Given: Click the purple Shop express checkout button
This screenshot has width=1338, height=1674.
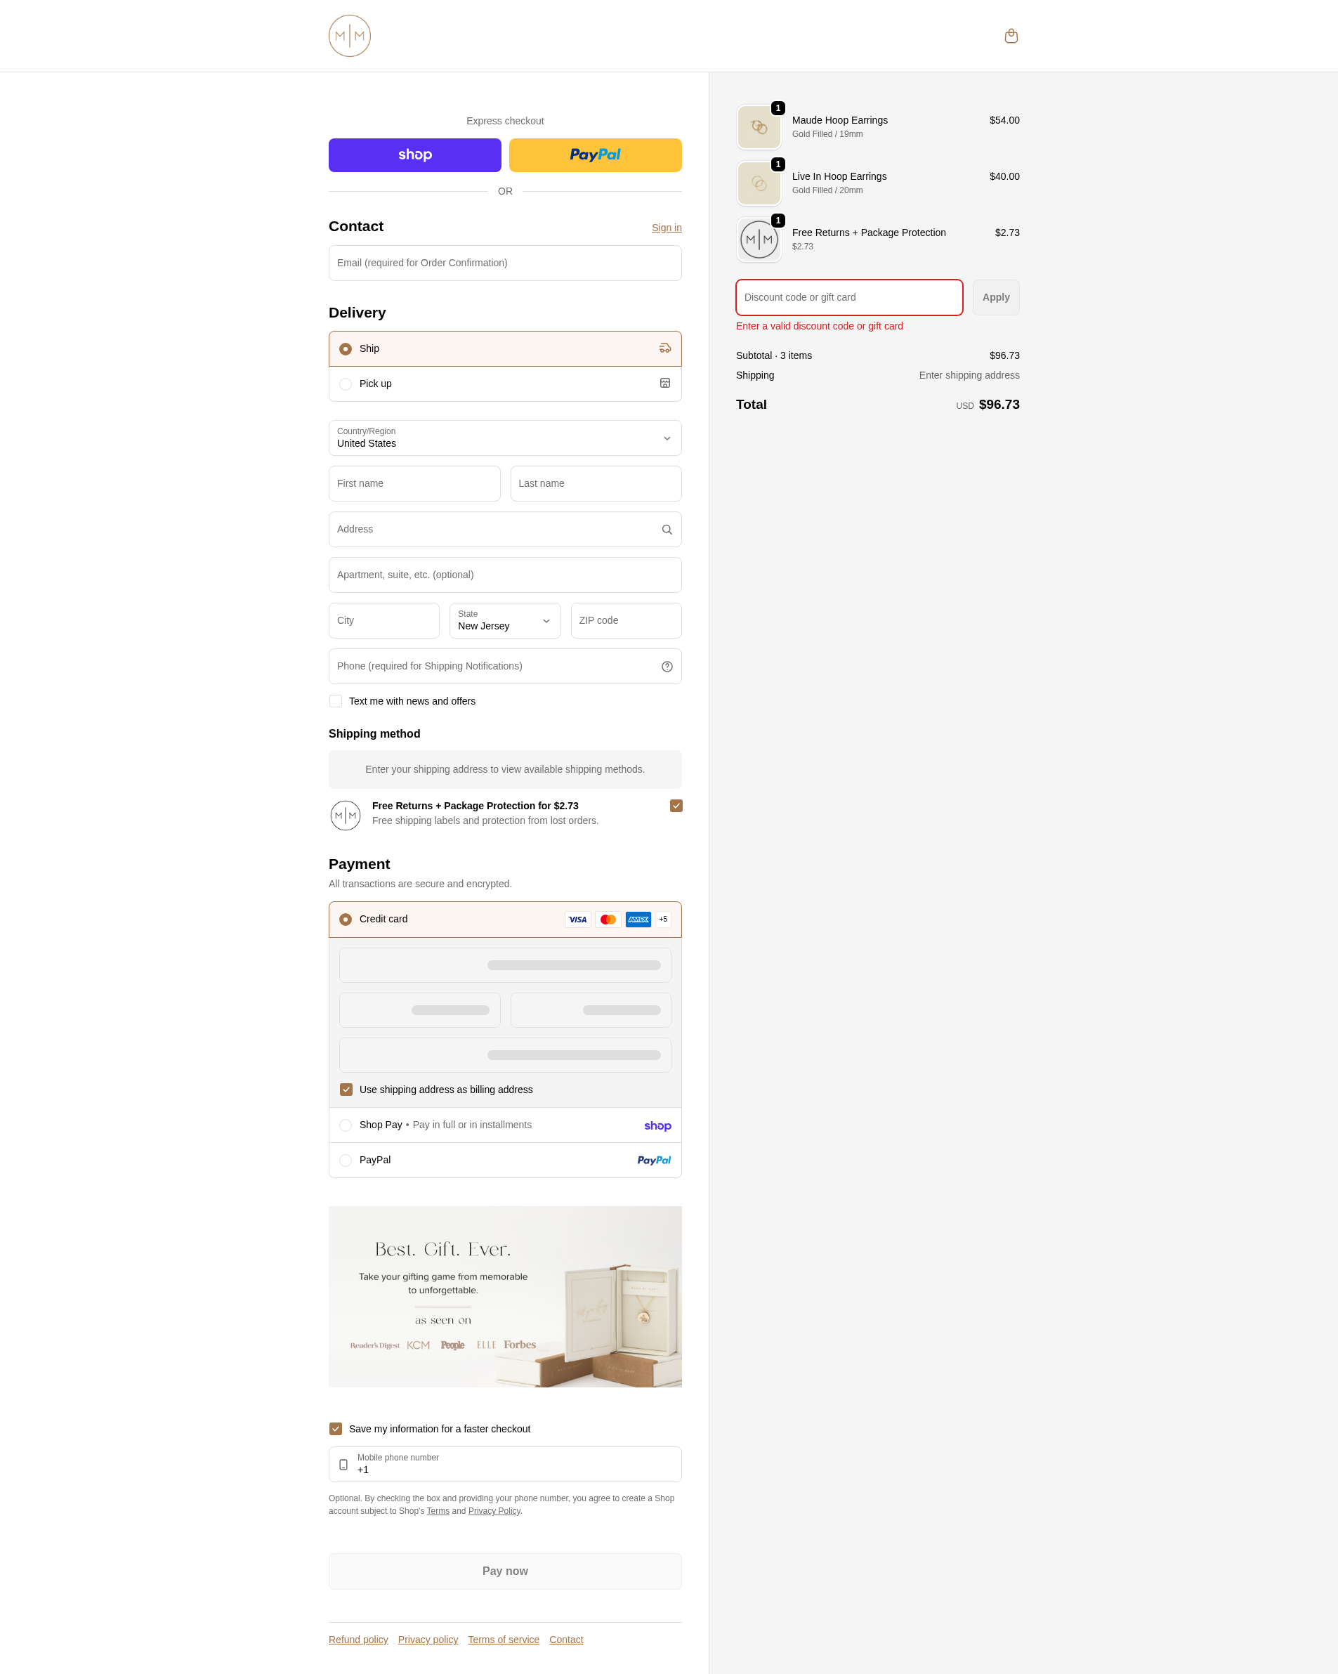Looking at the screenshot, I should pos(414,155).
